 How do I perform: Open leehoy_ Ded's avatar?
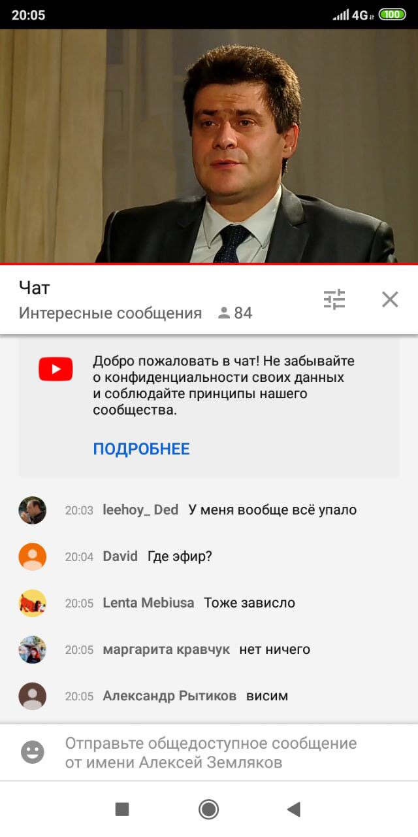coord(33,510)
